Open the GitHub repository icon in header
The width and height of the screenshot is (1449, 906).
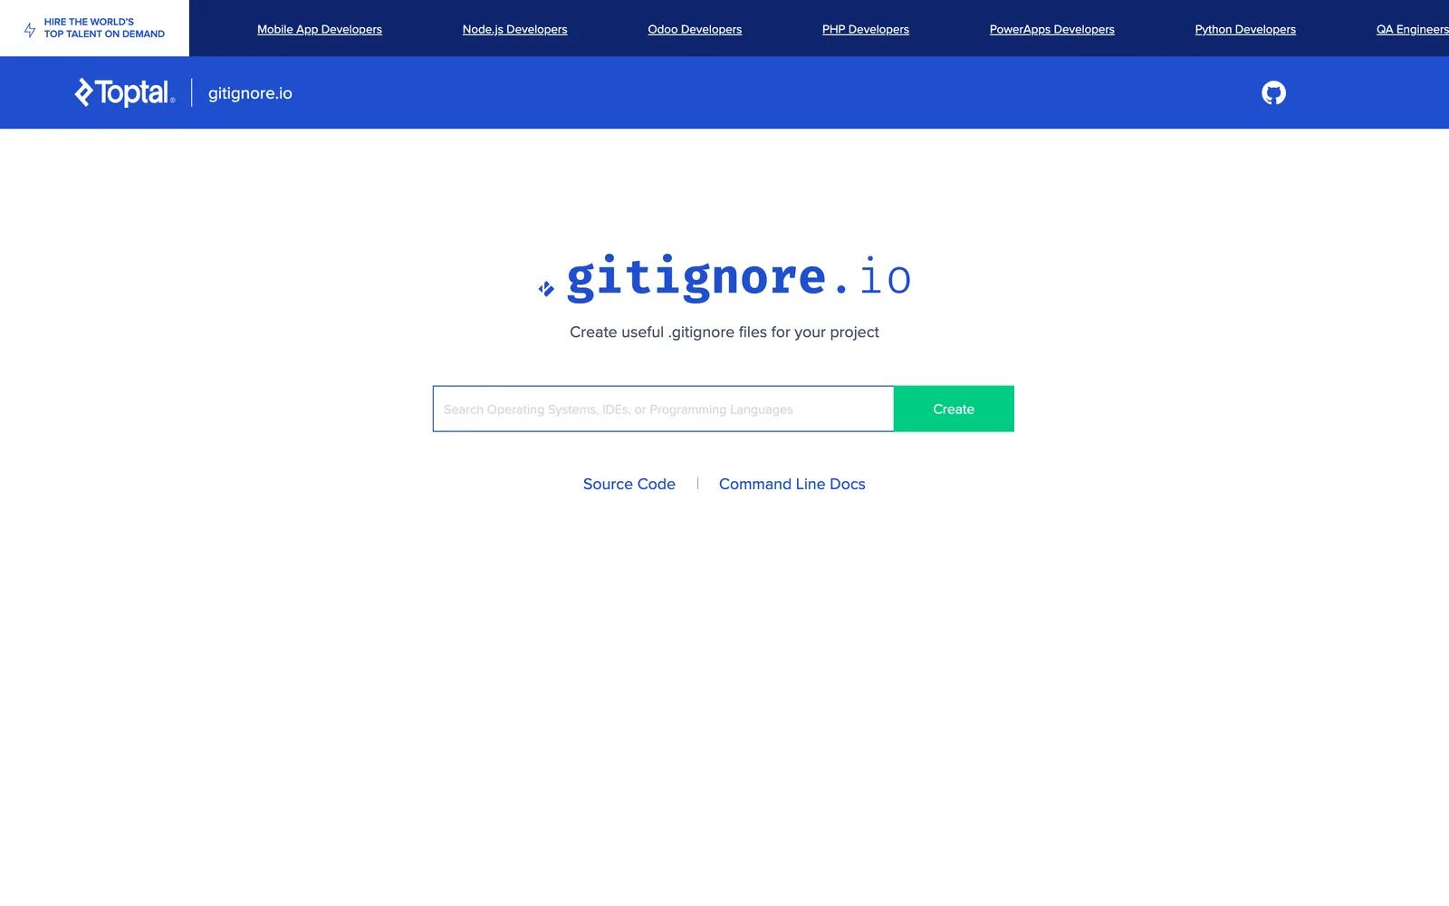[x=1273, y=92]
